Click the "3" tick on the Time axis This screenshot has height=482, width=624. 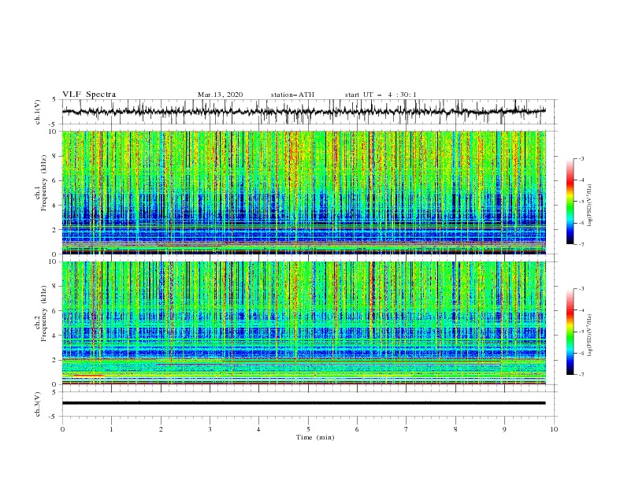210,429
